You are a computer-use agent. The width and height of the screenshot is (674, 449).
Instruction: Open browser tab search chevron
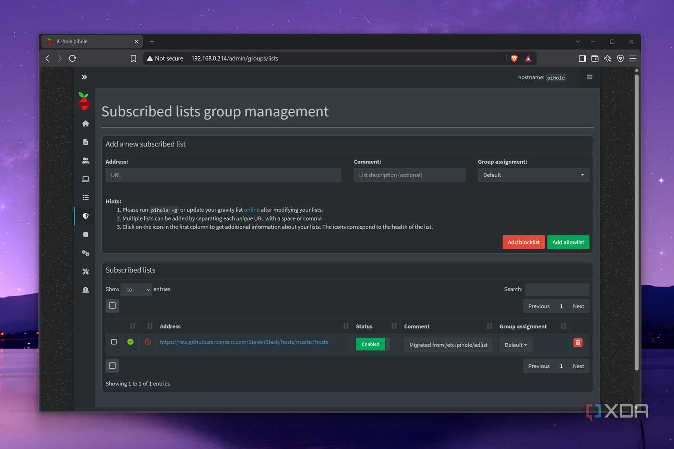[x=578, y=42]
